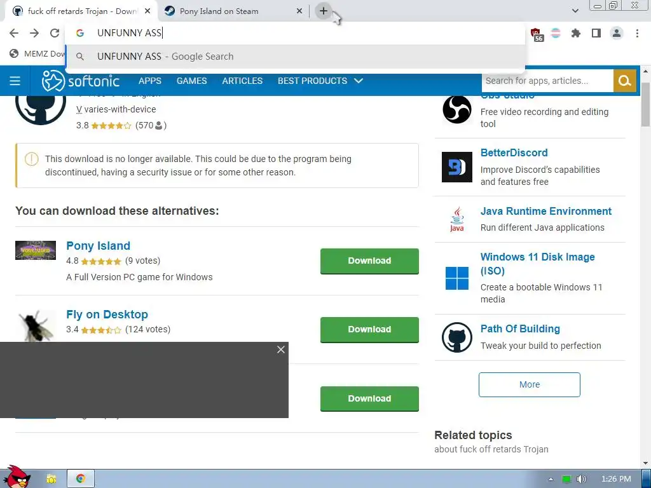Close the Trojan download tab
This screenshot has height=488, width=651.
[x=147, y=11]
